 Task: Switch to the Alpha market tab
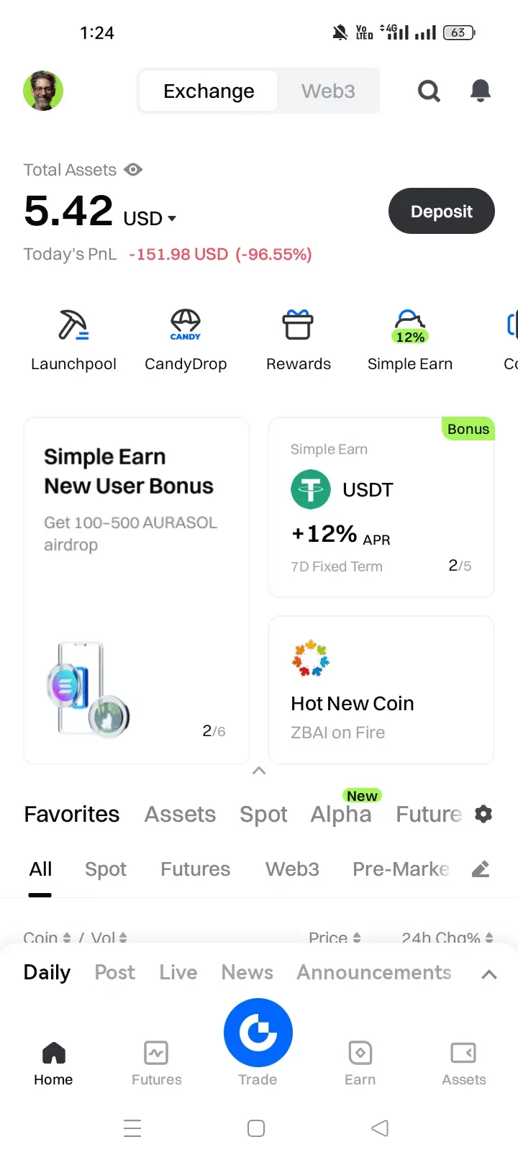pos(341,814)
